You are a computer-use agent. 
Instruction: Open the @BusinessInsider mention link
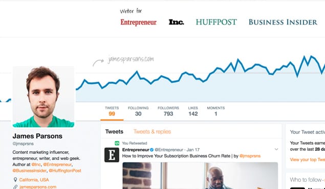30,171
